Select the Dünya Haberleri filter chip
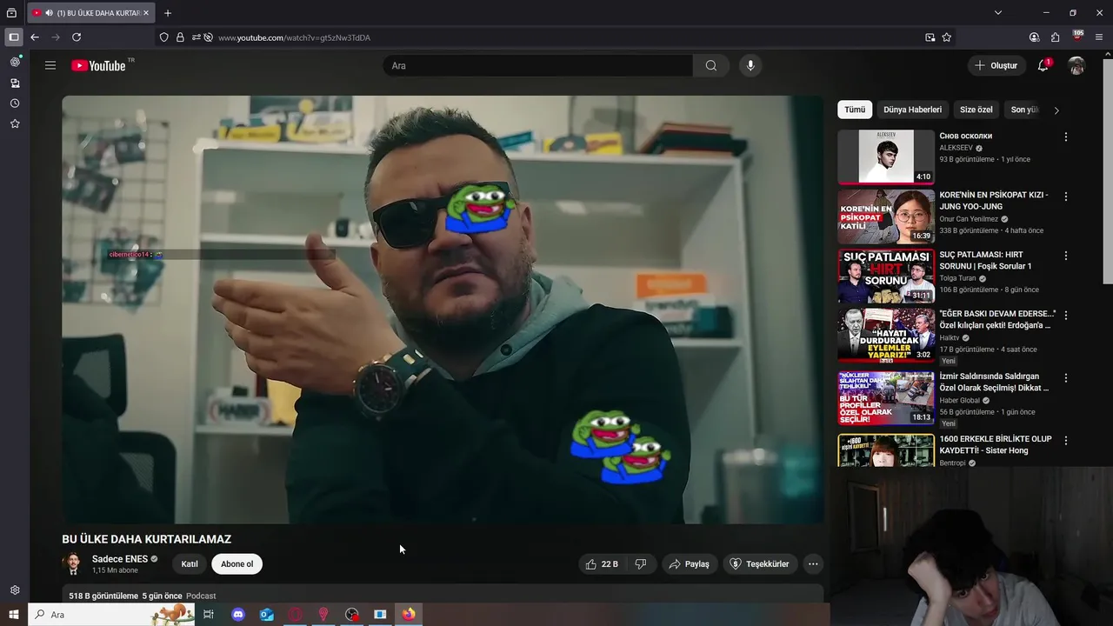The height and width of the screenshot is (626, 1113). click(912, 110)
